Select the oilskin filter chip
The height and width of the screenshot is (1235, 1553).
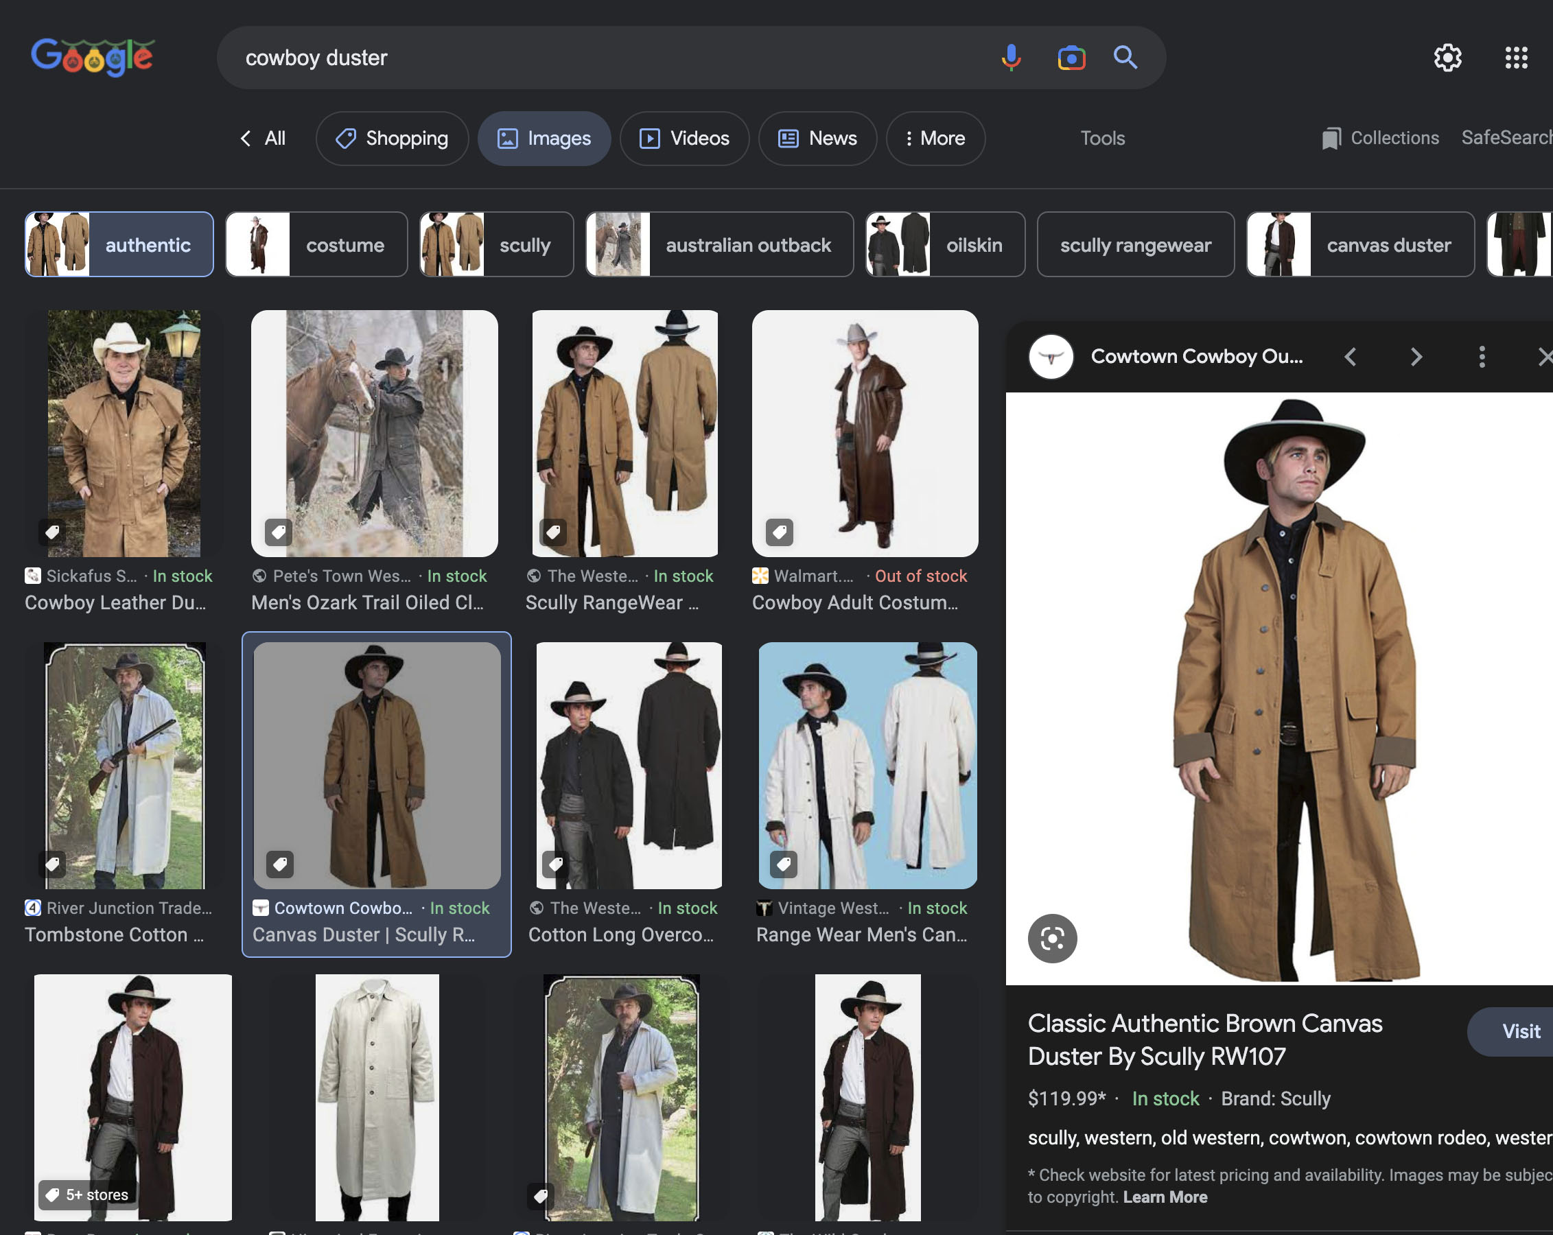click(944, 244)
